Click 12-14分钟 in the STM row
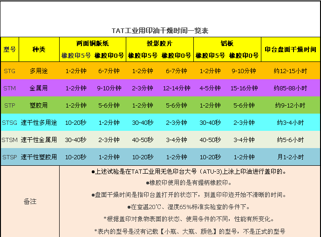 click(177, 88)
